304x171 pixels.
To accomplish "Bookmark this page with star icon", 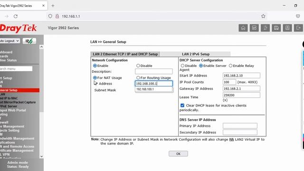I will coord(263,16).
